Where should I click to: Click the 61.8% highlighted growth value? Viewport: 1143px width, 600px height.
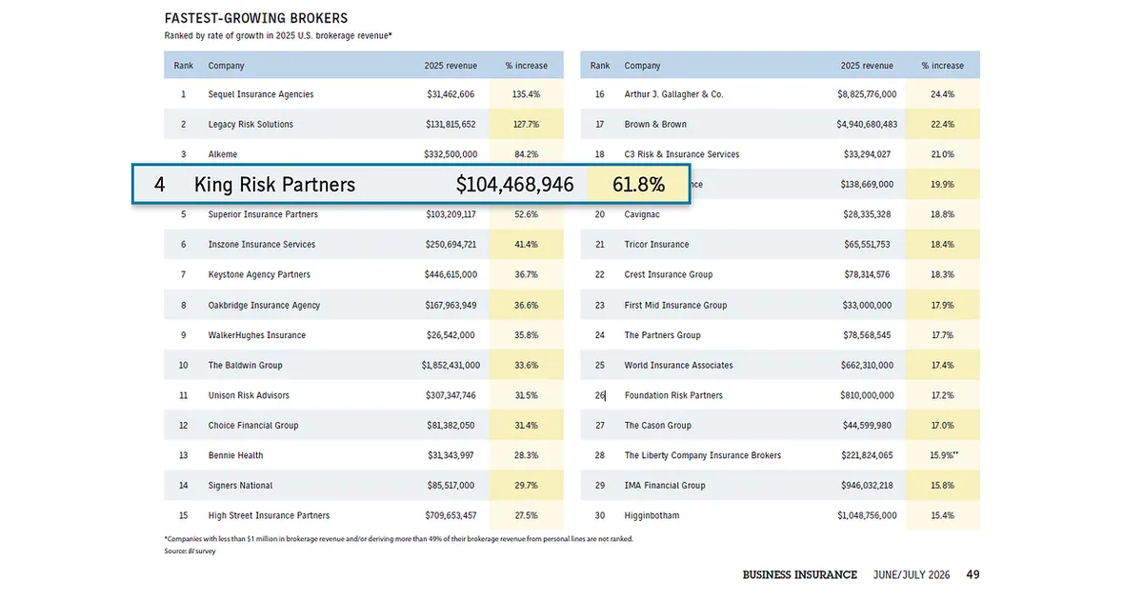[639, 185]
